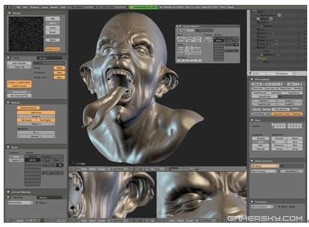Click the layer buttons grid in viewport header

click(179, 169)
